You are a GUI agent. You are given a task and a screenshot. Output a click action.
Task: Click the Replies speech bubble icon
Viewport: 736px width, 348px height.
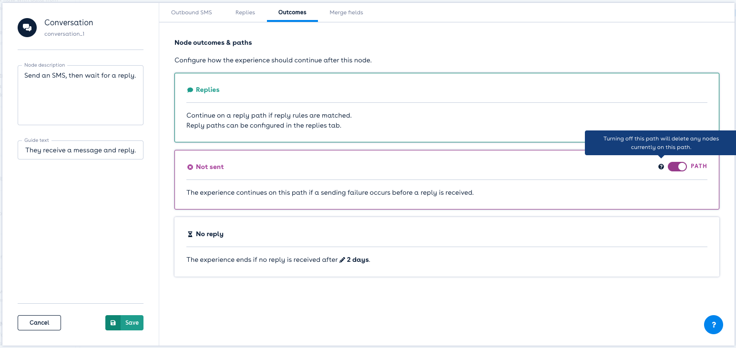(190, 90)
